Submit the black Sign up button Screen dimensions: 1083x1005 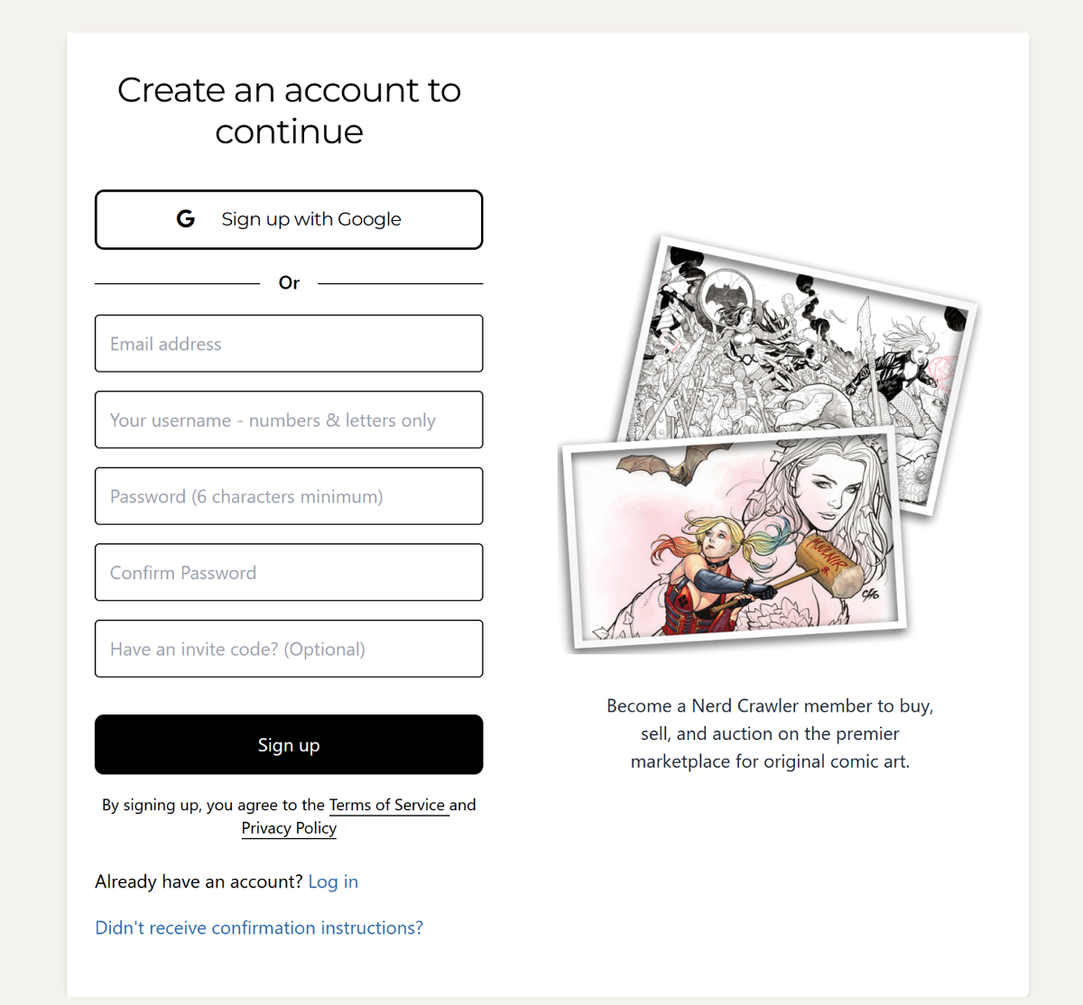point(289,744)
